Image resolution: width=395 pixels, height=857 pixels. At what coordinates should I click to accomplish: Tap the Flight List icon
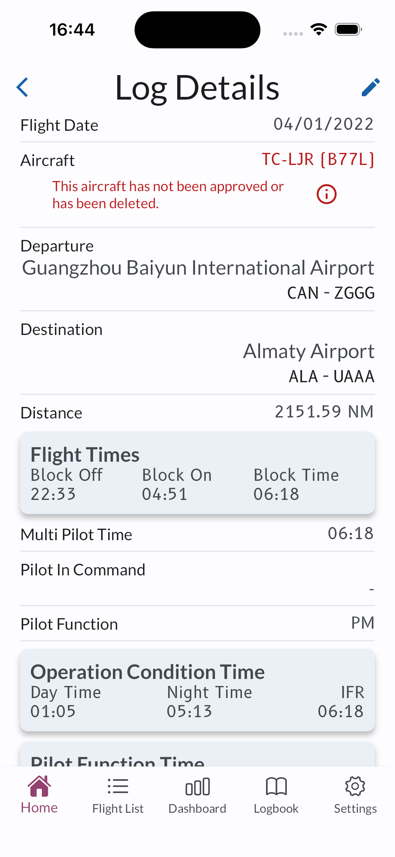click(118, 786)
